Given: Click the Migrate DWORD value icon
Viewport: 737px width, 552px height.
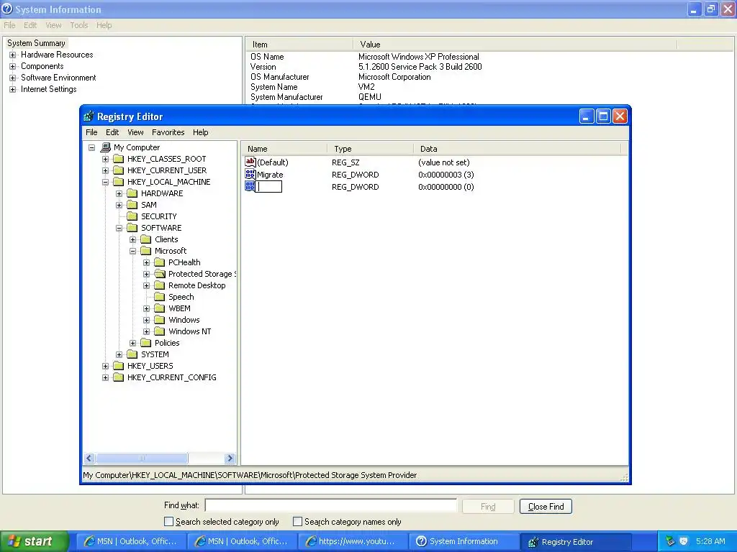Looking at the screenshot, I should click(250, 174).
